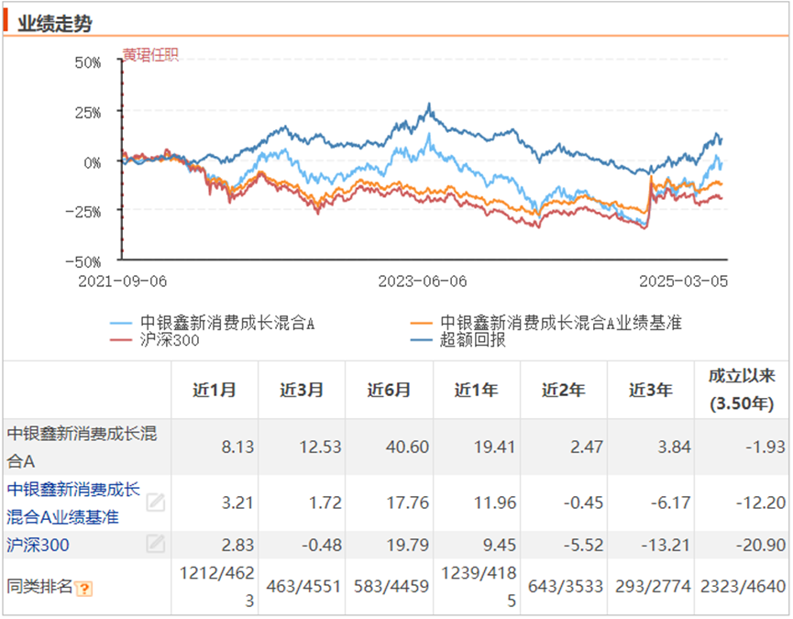Image resolution: width=793 pixels, height=619 pixels.
Task: Click the 黄珺任职 marker label on chart
Action: (x=150, y=55)
